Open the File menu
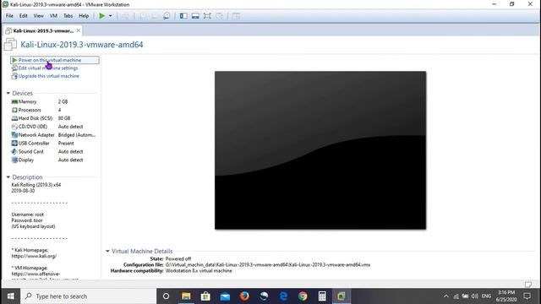541x304 pixels. (x=9, y=16)
